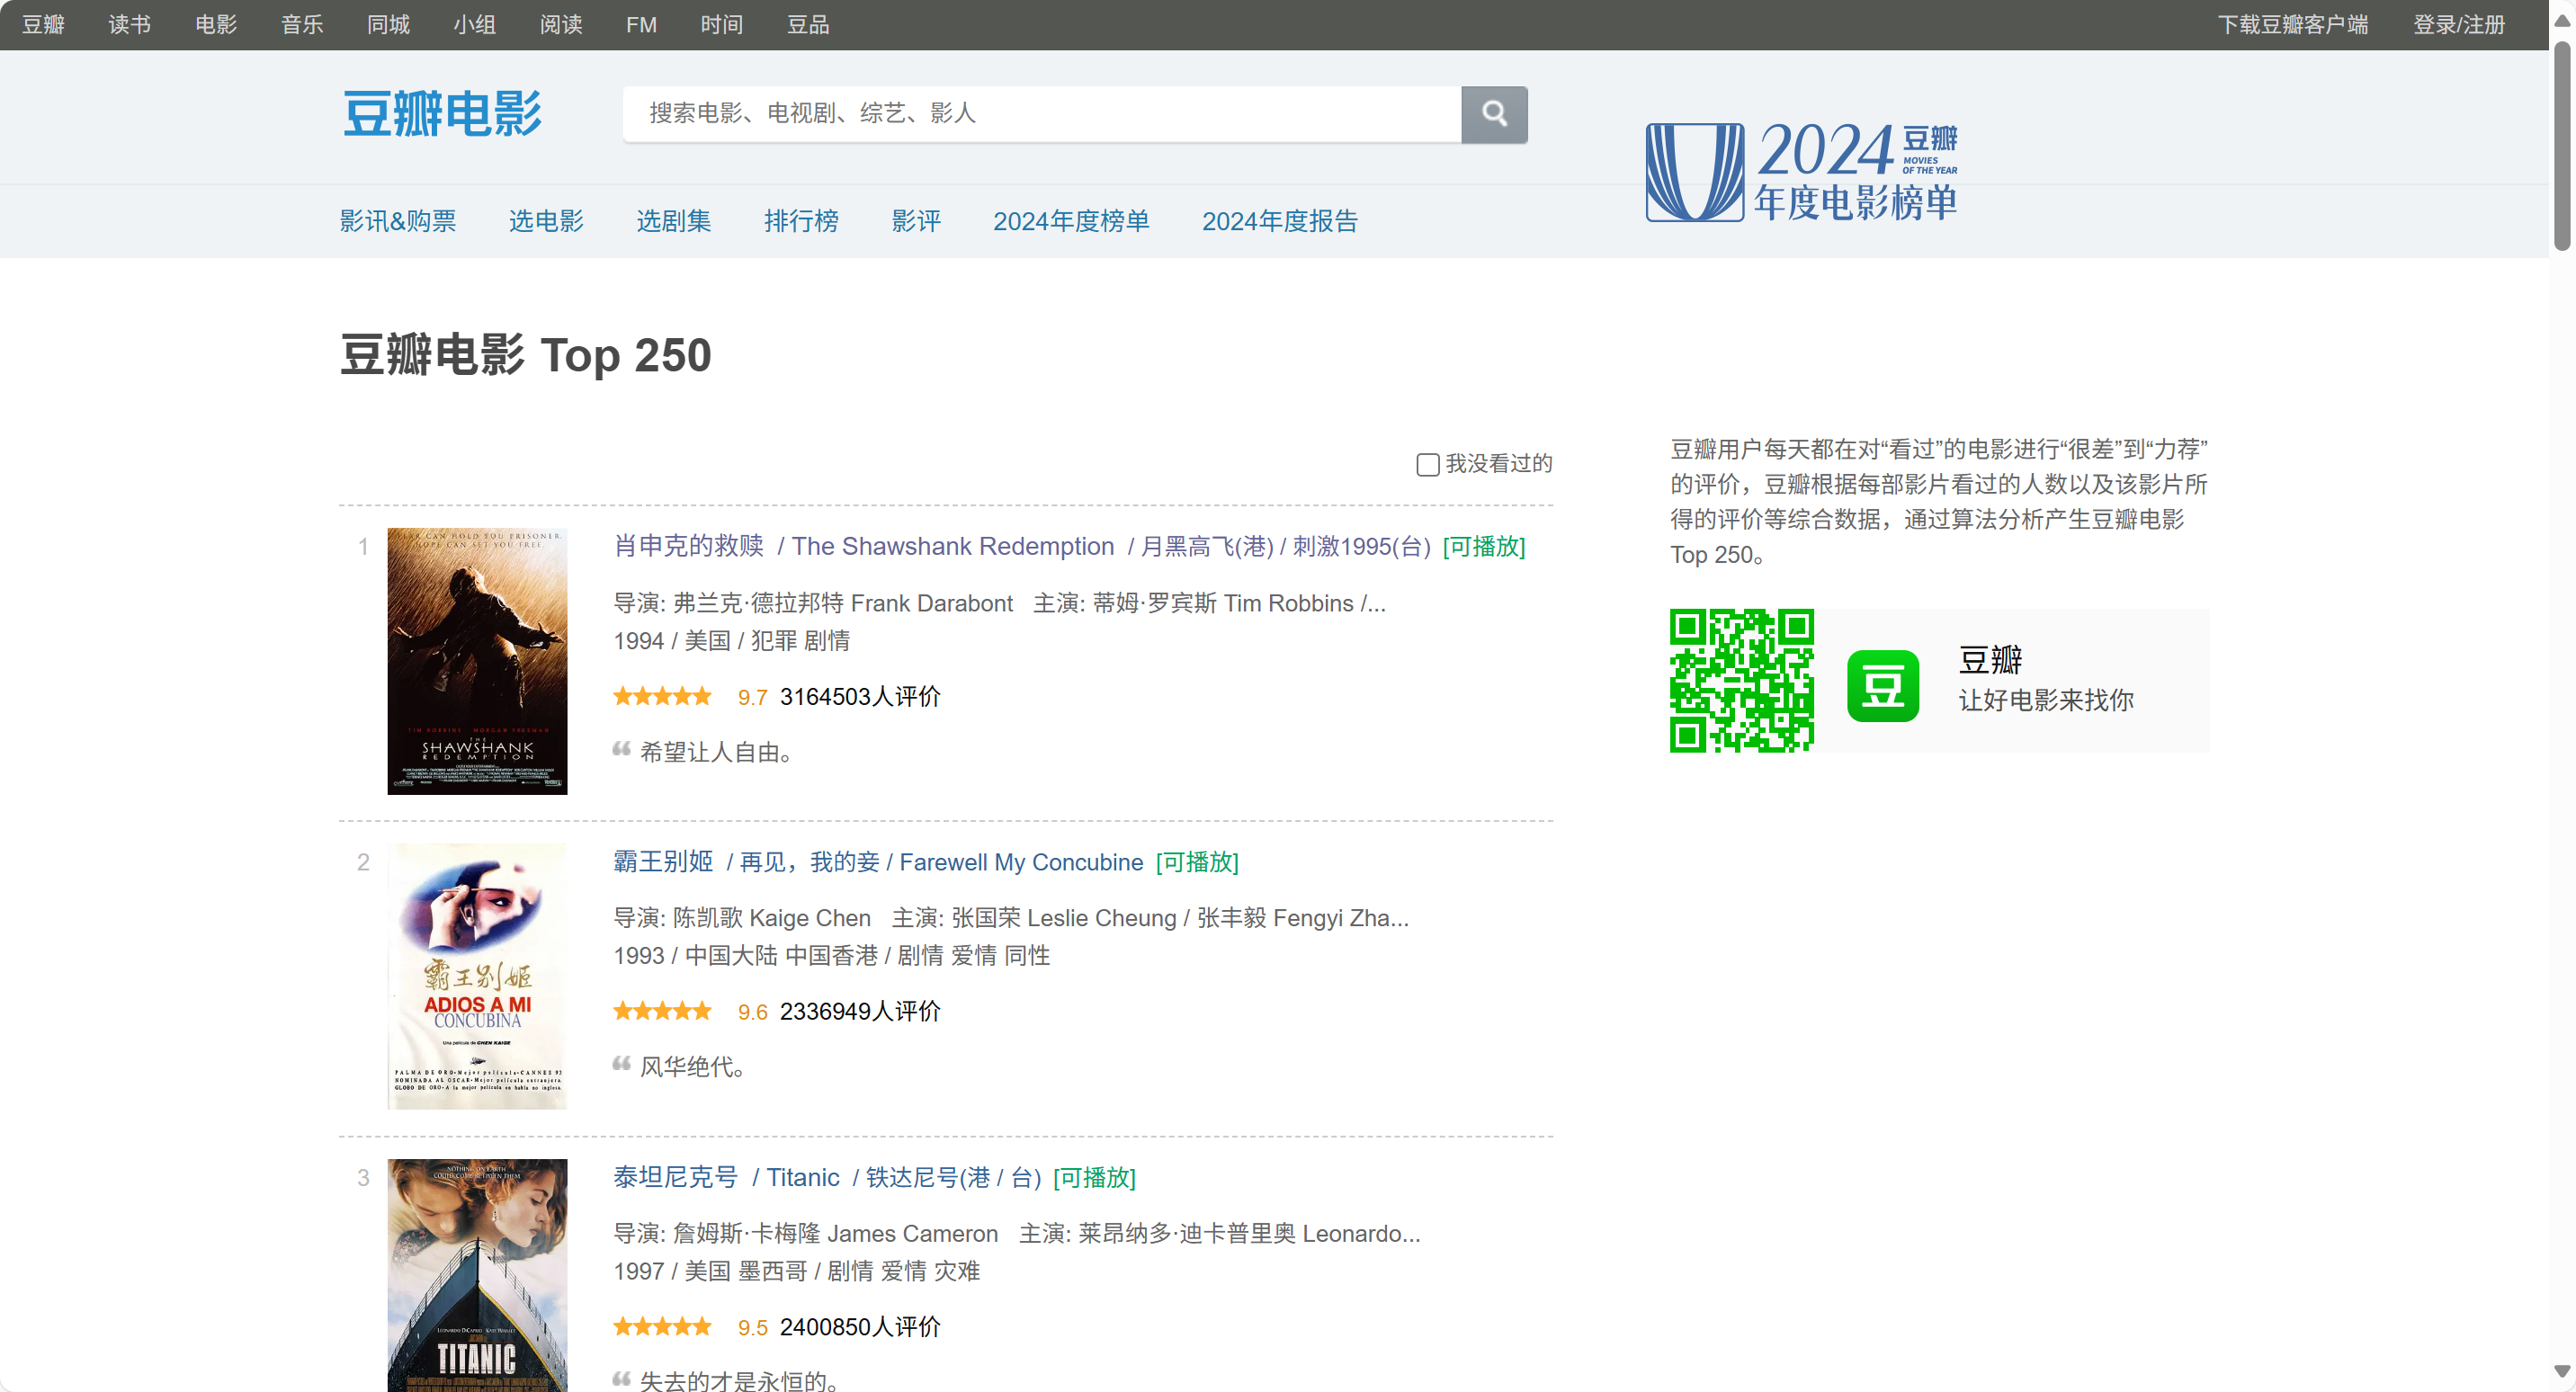Open the Shawshank Redemption poster thumbnail
This screenshot has height=1392, width=2576.
(477, 661)
